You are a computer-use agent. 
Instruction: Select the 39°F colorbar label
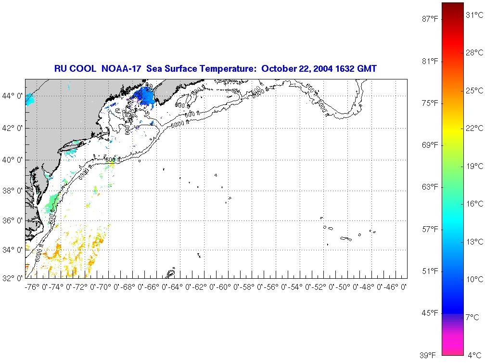428,355
